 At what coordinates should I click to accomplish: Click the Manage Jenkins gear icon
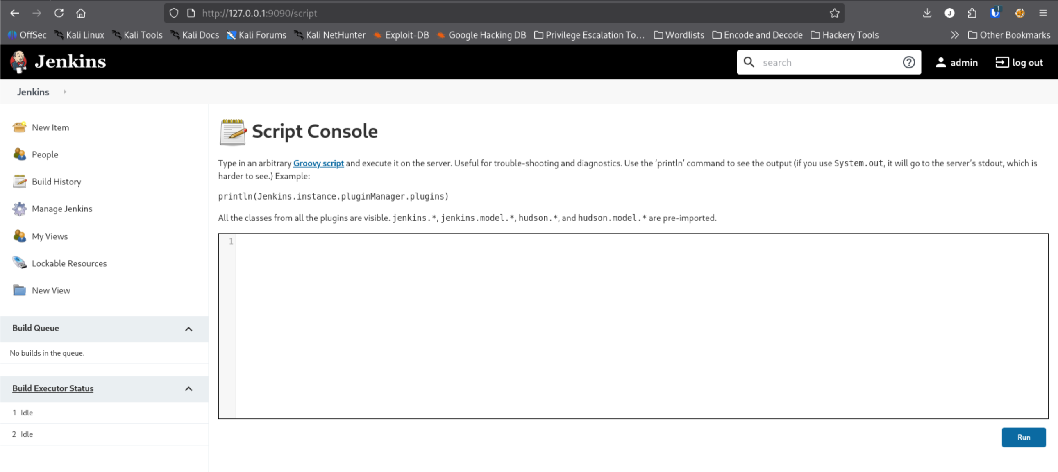(x=19, y=209)
